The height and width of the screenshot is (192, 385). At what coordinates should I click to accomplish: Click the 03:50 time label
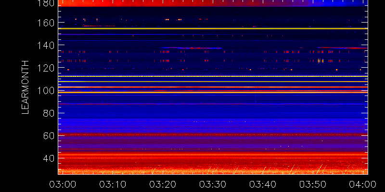313,184
